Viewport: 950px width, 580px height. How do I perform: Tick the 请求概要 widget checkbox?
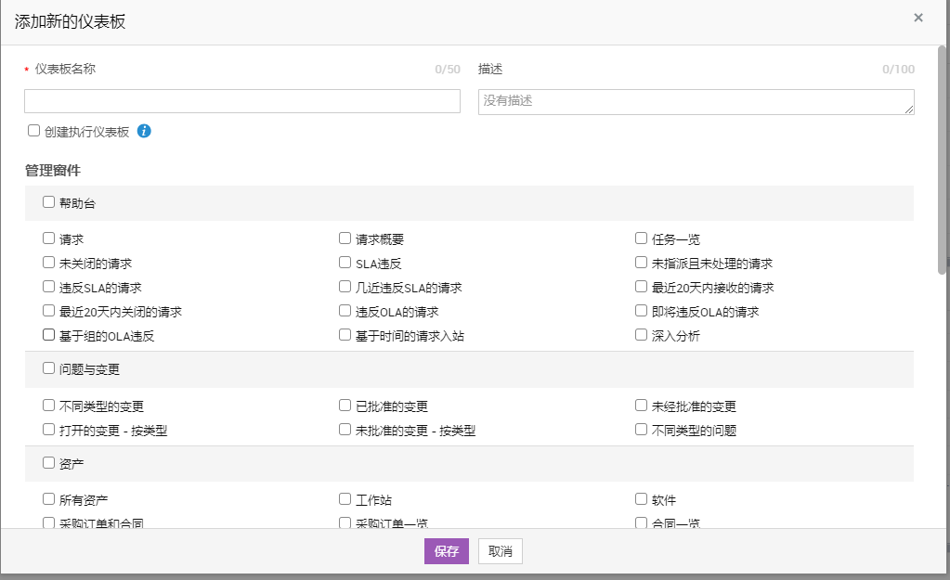click(x=345, y=238)
